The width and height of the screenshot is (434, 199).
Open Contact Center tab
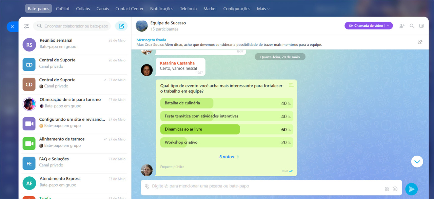pyautogui.click(x=129, y=9)
